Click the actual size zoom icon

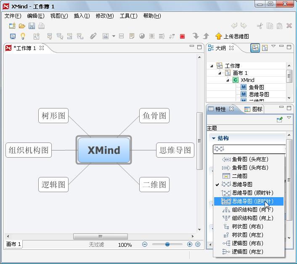click(x=198, y=244)
